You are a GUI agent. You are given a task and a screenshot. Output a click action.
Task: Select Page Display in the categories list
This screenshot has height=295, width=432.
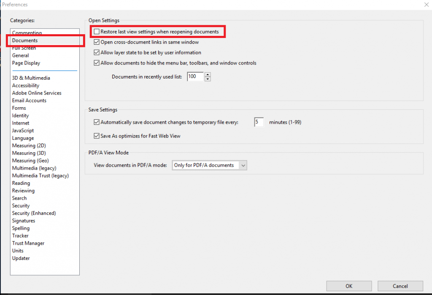point(26,63)
